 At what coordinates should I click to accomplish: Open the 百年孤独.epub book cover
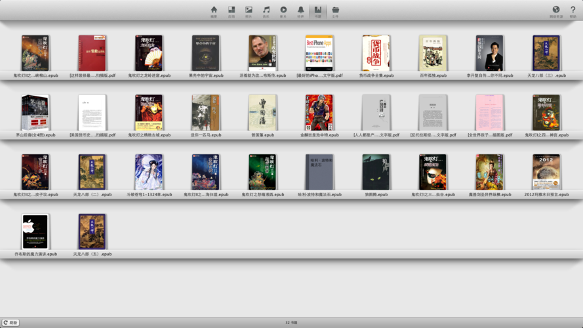click(x=433, y=53)
